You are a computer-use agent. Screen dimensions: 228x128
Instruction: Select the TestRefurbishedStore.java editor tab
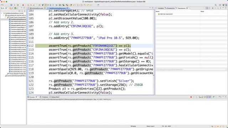point(57,8)
